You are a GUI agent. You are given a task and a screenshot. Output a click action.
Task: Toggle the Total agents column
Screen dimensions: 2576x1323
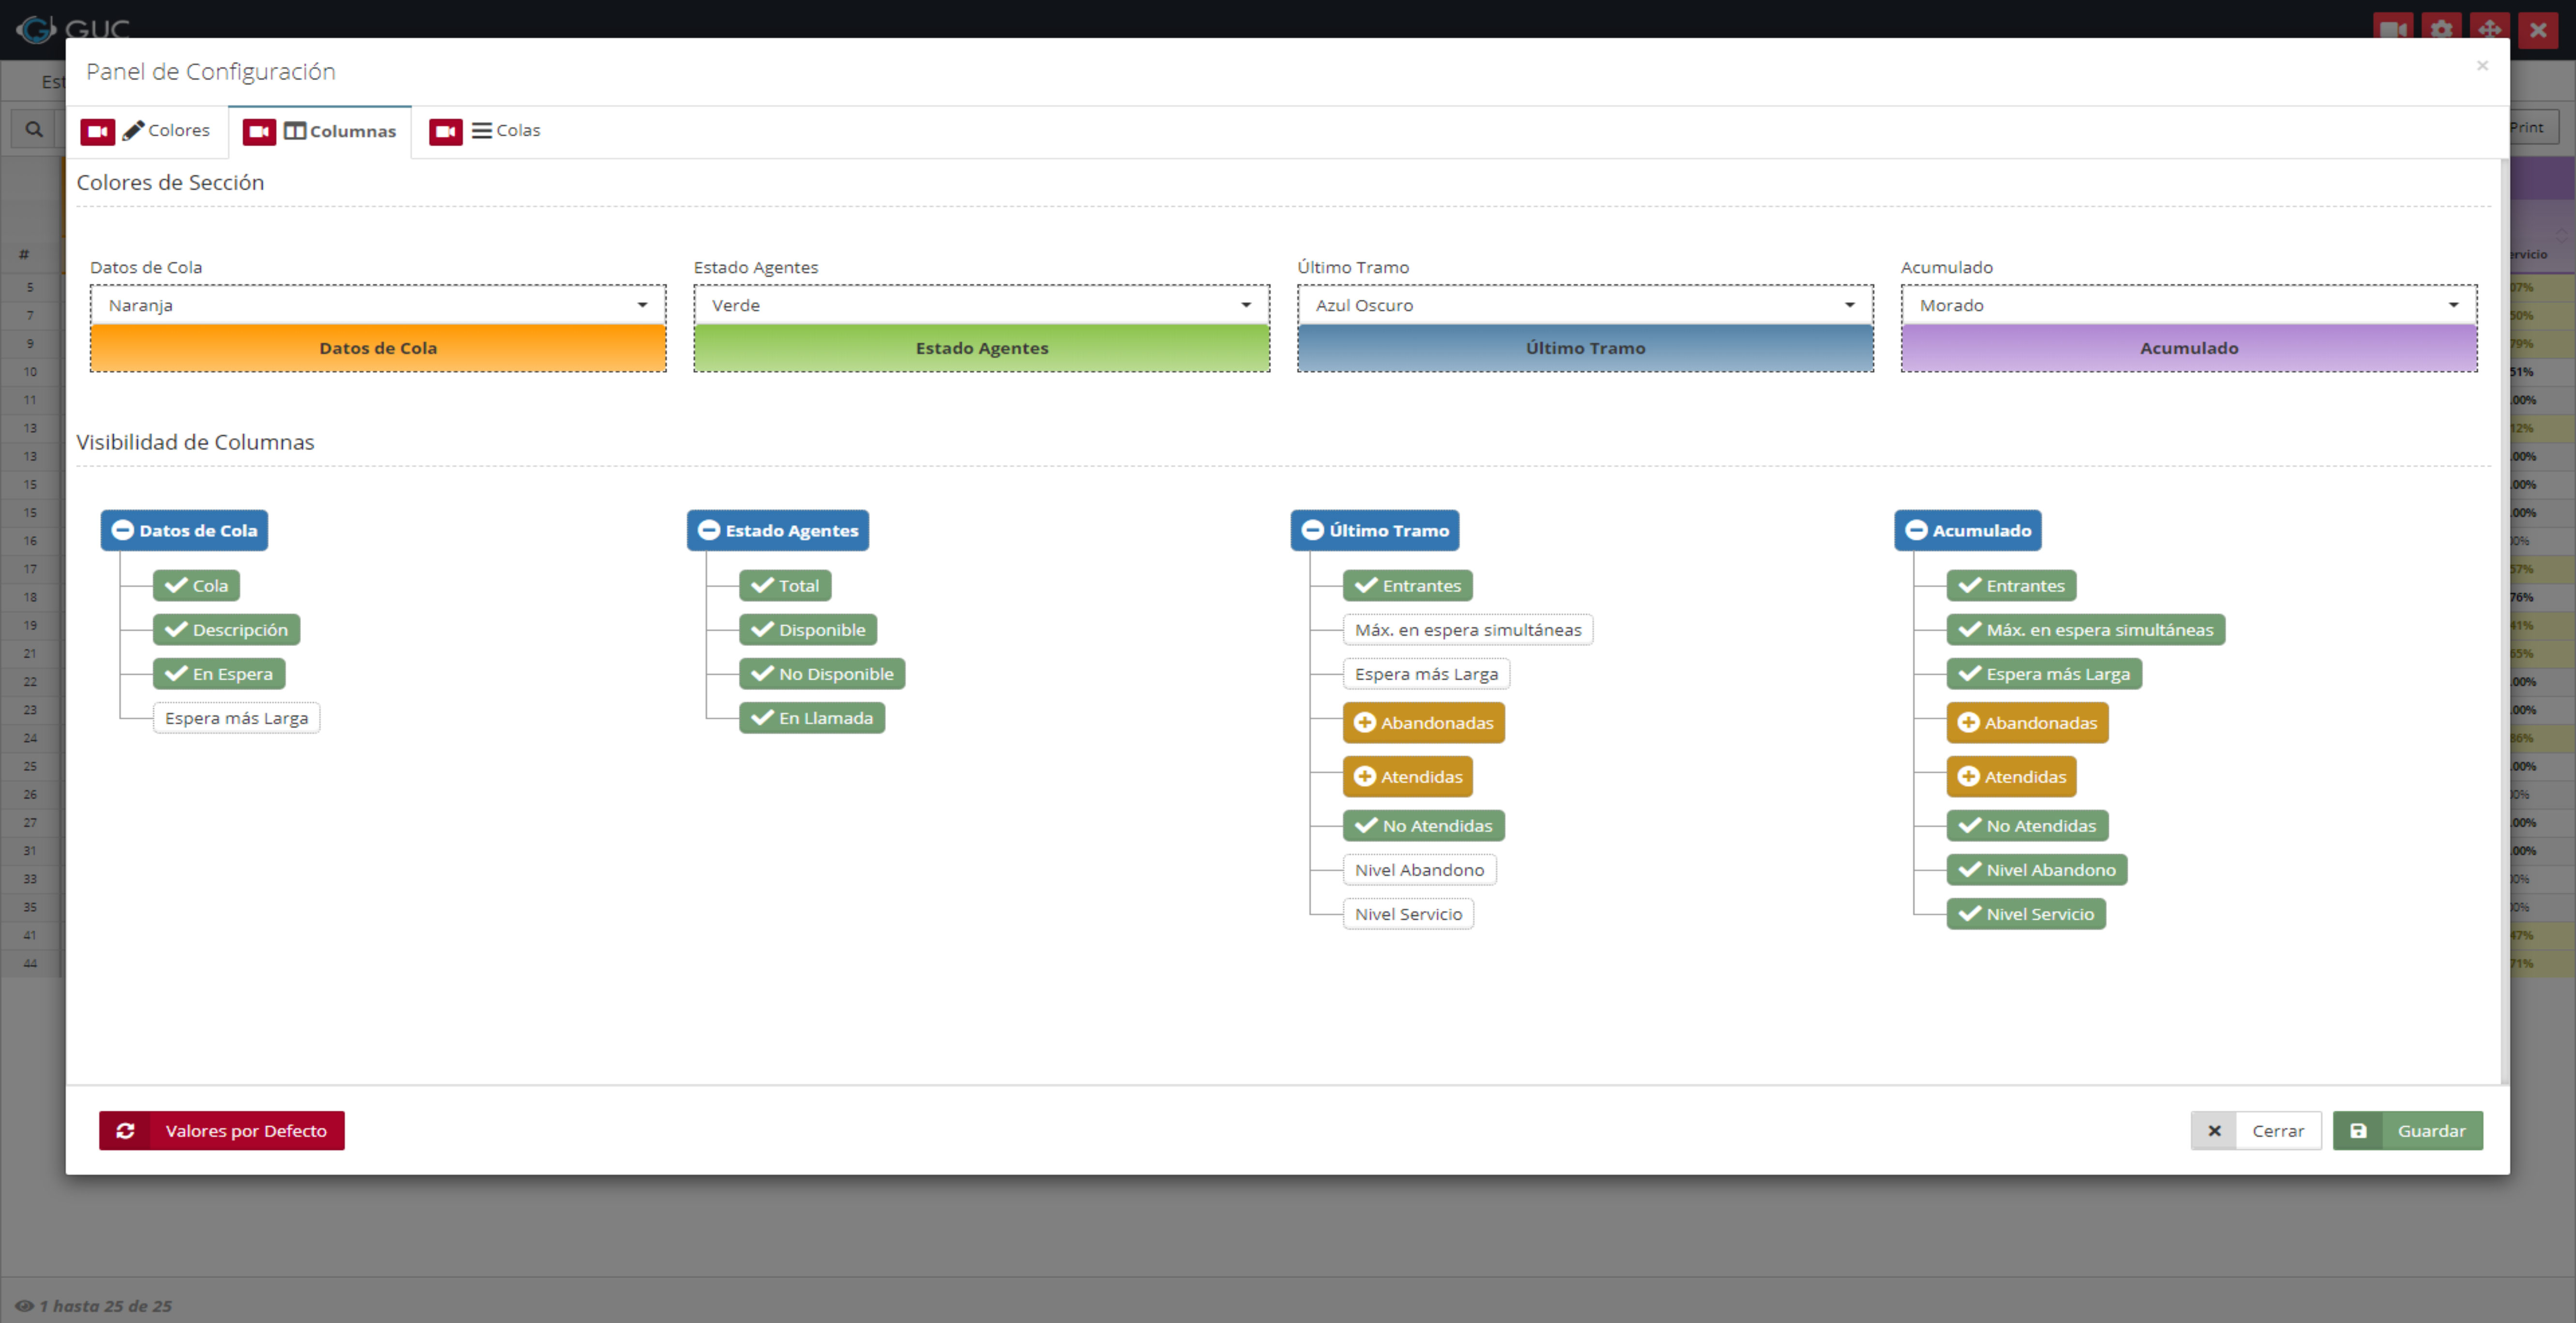[785, 586]
